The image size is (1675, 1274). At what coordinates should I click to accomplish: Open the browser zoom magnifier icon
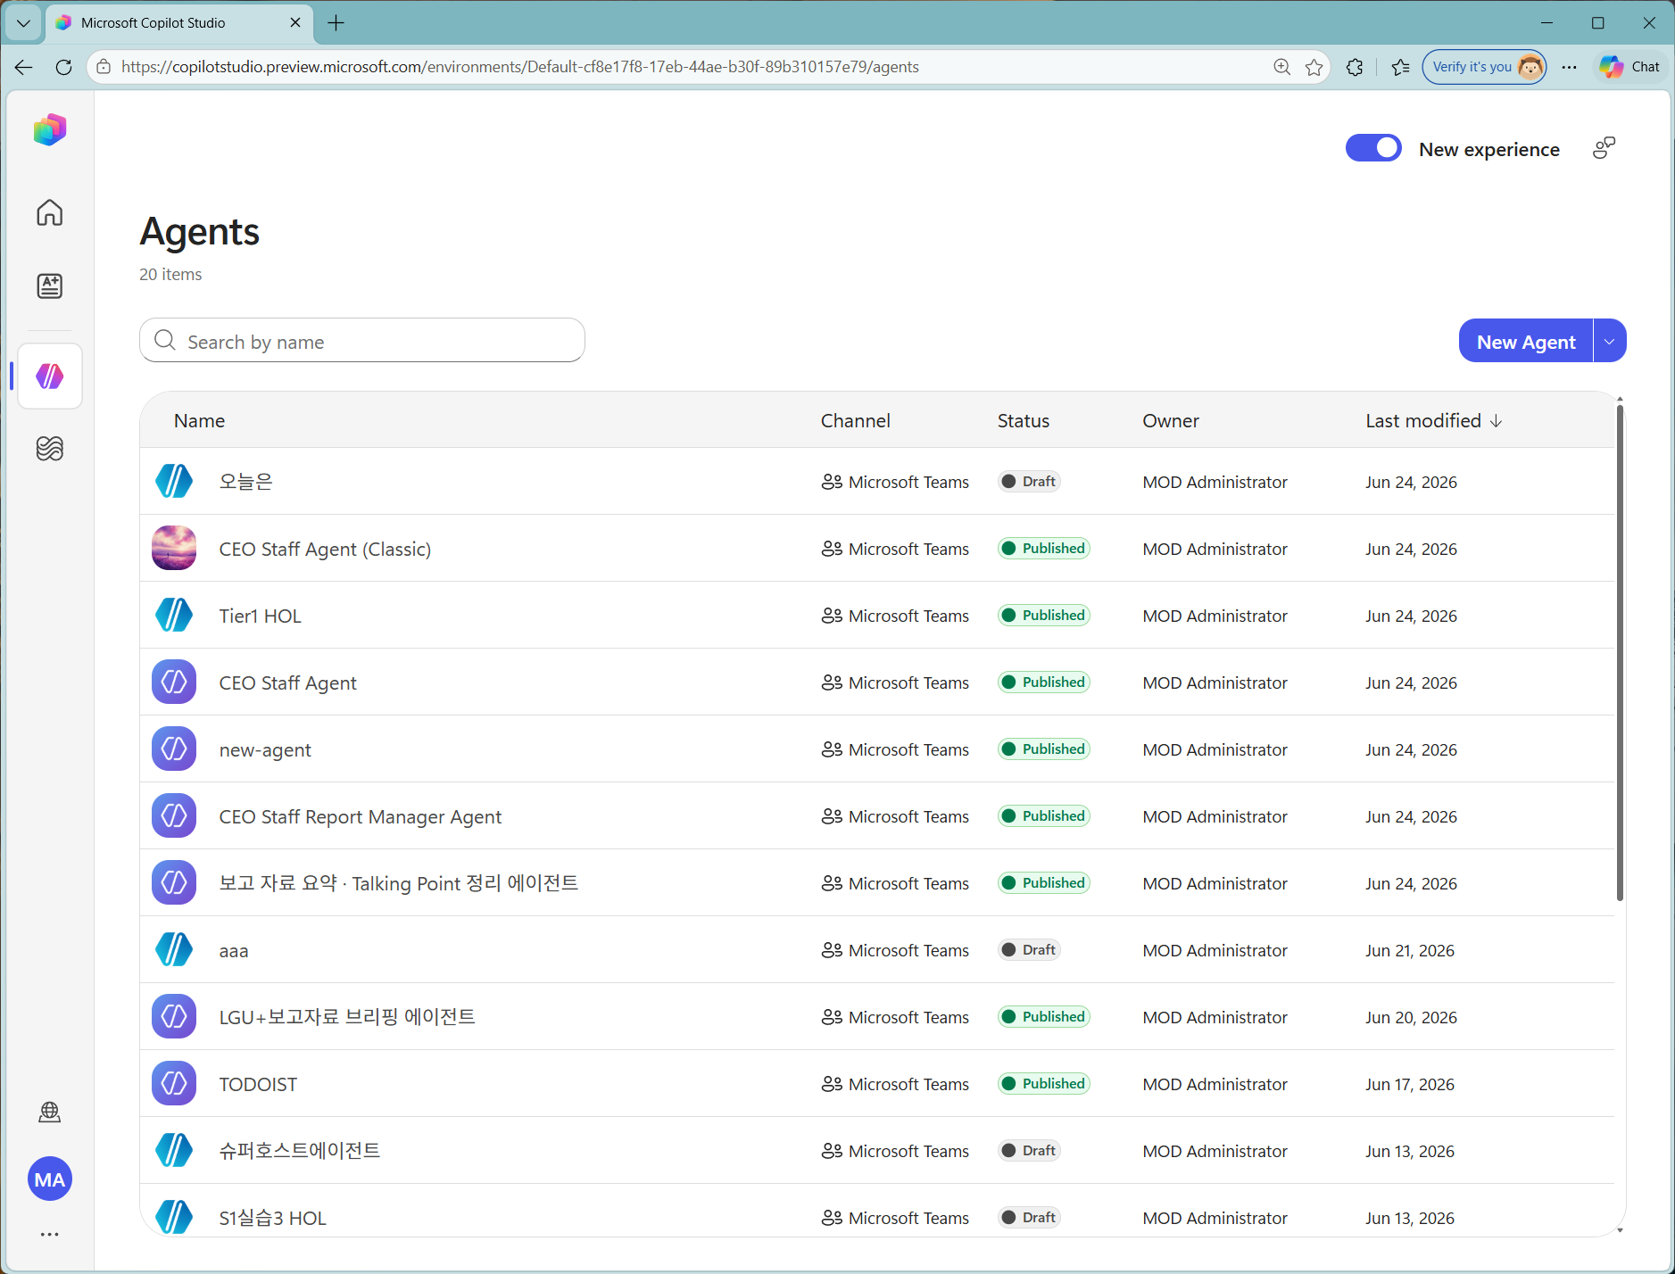(x=1282, y=67)
